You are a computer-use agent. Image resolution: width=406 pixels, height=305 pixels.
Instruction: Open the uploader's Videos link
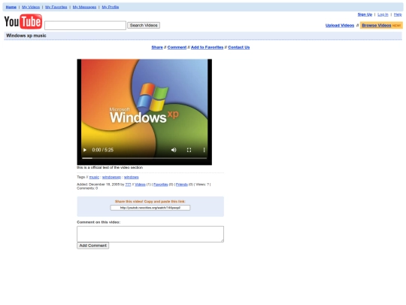[x=140, y=185]
